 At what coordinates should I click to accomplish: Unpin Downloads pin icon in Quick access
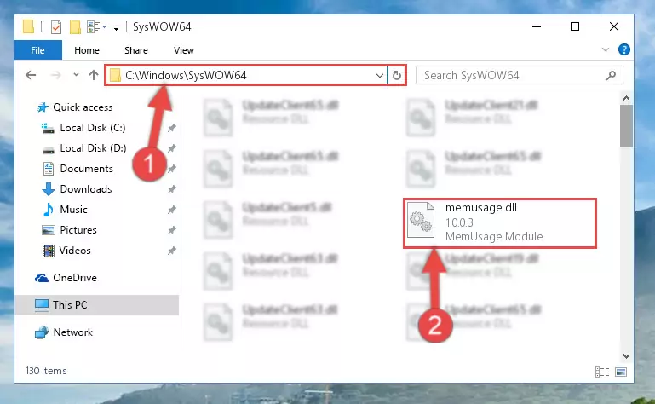tap(172, 189)
